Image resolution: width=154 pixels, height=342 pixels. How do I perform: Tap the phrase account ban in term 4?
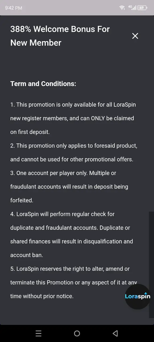pyautogui.click(x=26, y=255)
